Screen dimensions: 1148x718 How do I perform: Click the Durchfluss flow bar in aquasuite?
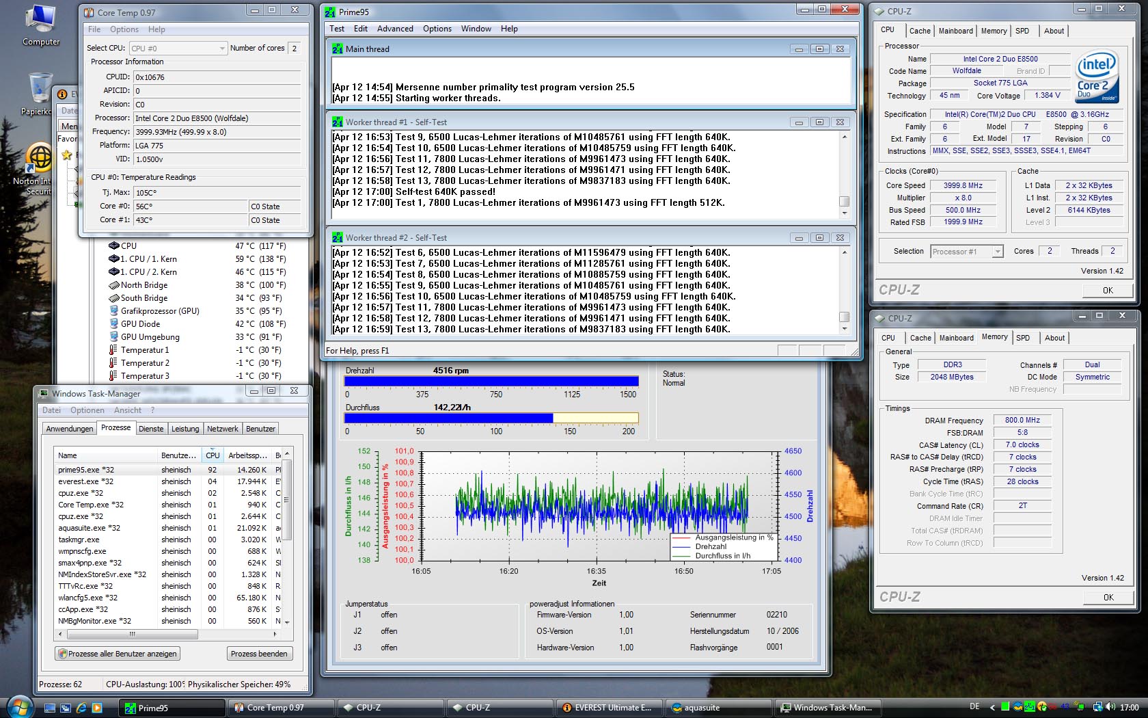pos(491,418)
